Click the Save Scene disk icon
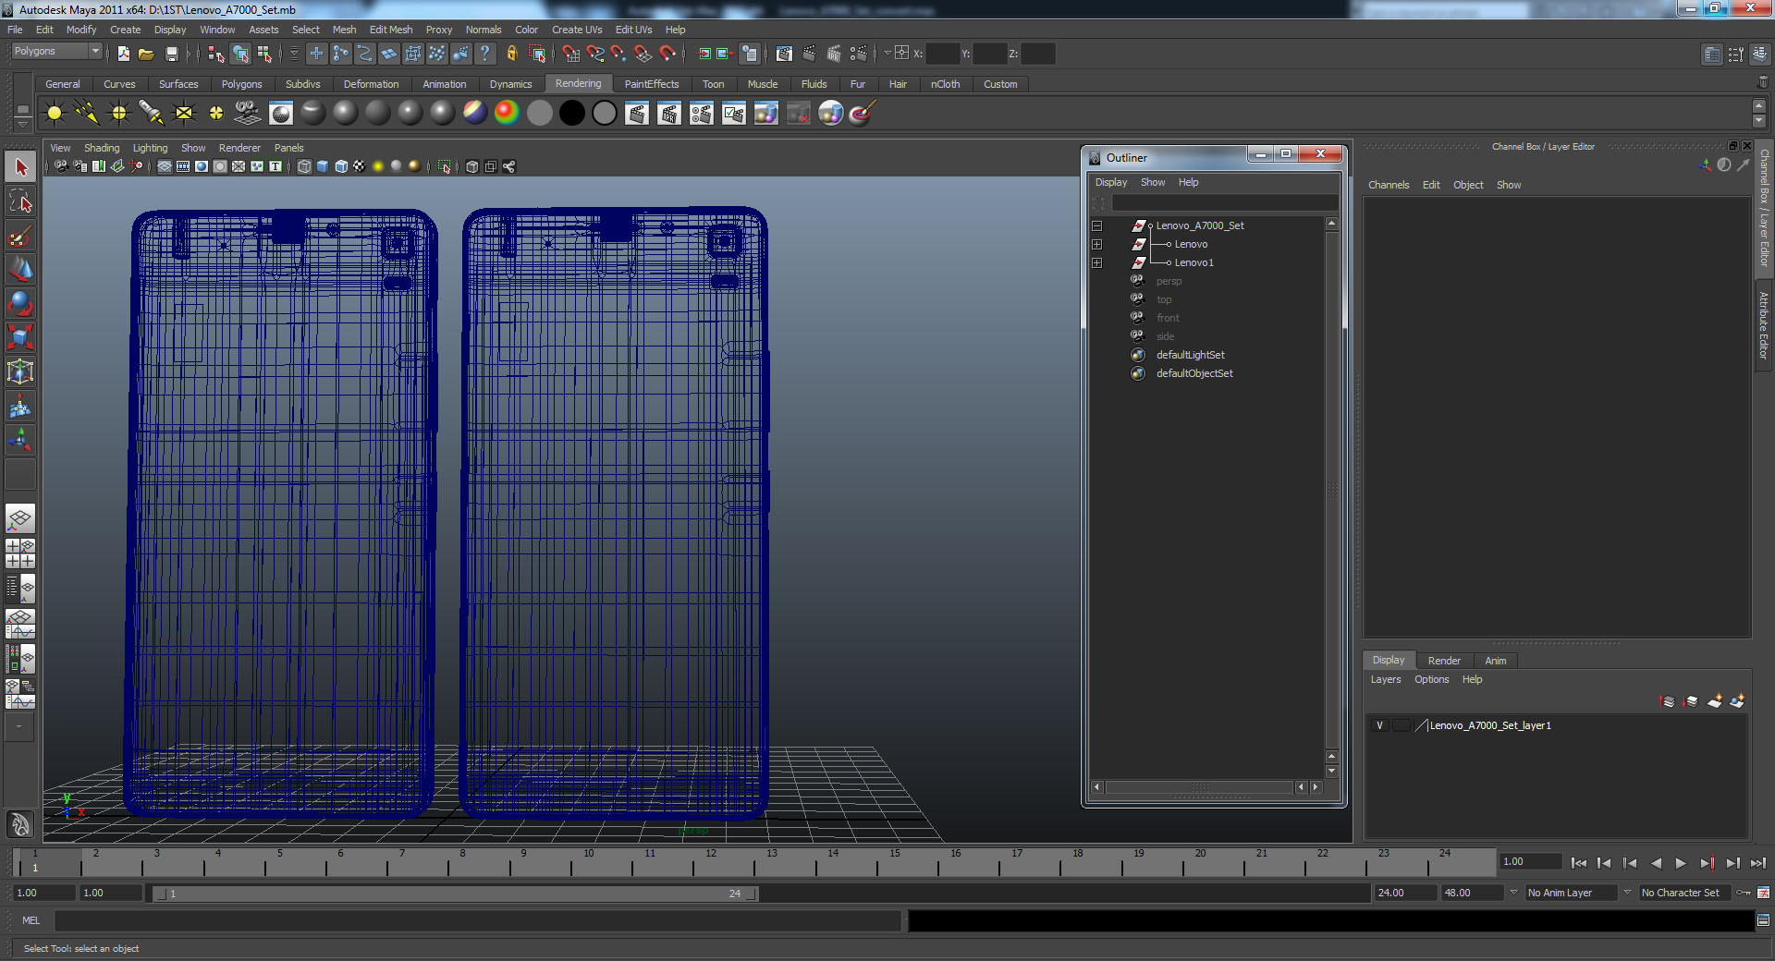Viewport: 1775px width, 961px height. (x=171, y=54)
